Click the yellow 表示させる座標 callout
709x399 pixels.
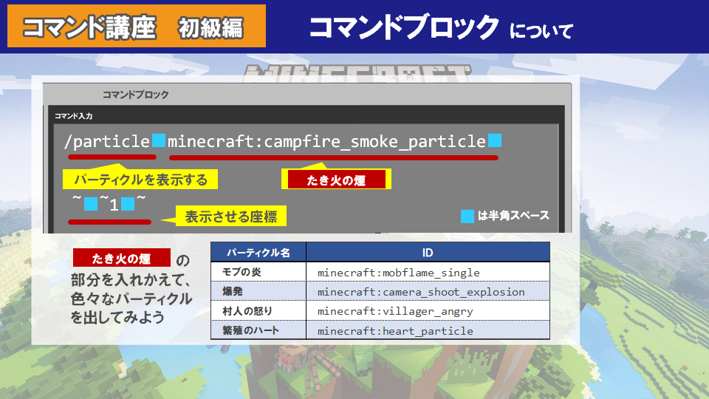click(230, 216)
